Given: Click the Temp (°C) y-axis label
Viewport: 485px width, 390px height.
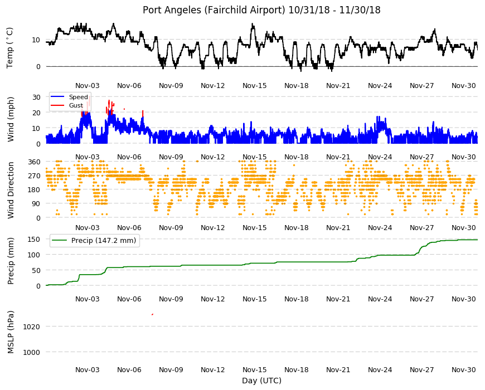Looking at the screenshot, I should [x=10, y=48].
